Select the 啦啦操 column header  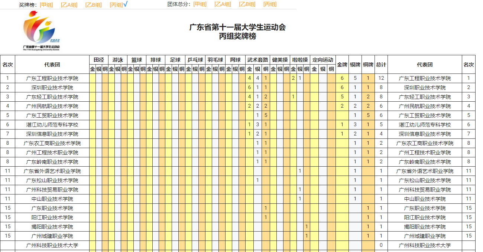point(300,60)
